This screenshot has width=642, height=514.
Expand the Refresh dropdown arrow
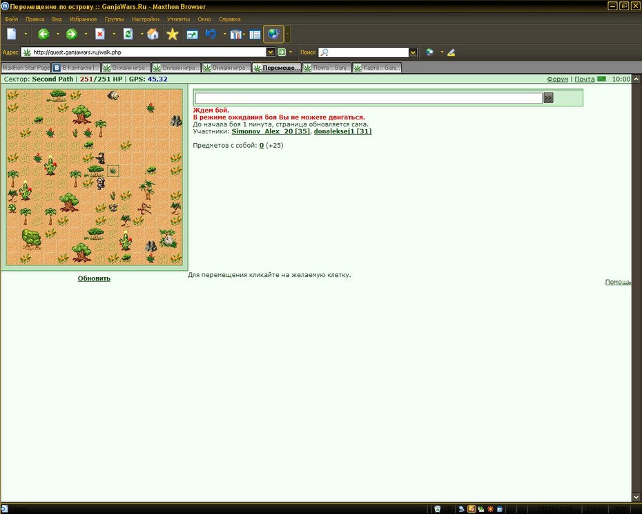(142, 34)
